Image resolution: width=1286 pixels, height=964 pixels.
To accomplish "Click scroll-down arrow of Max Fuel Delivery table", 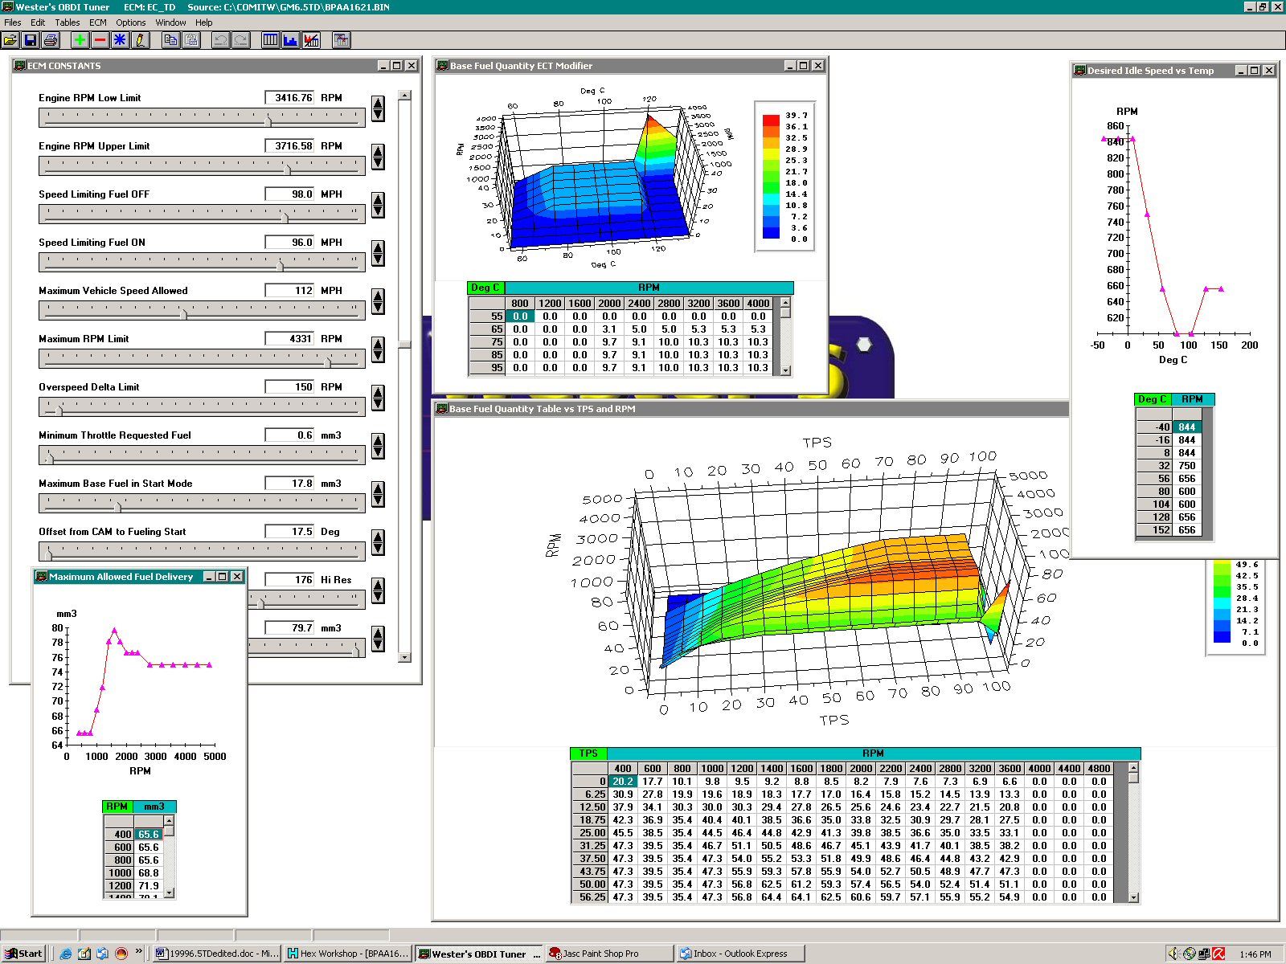I will 169,893.
